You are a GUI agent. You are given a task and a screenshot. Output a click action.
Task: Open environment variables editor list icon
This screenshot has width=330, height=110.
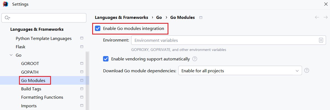pos(321,40)
